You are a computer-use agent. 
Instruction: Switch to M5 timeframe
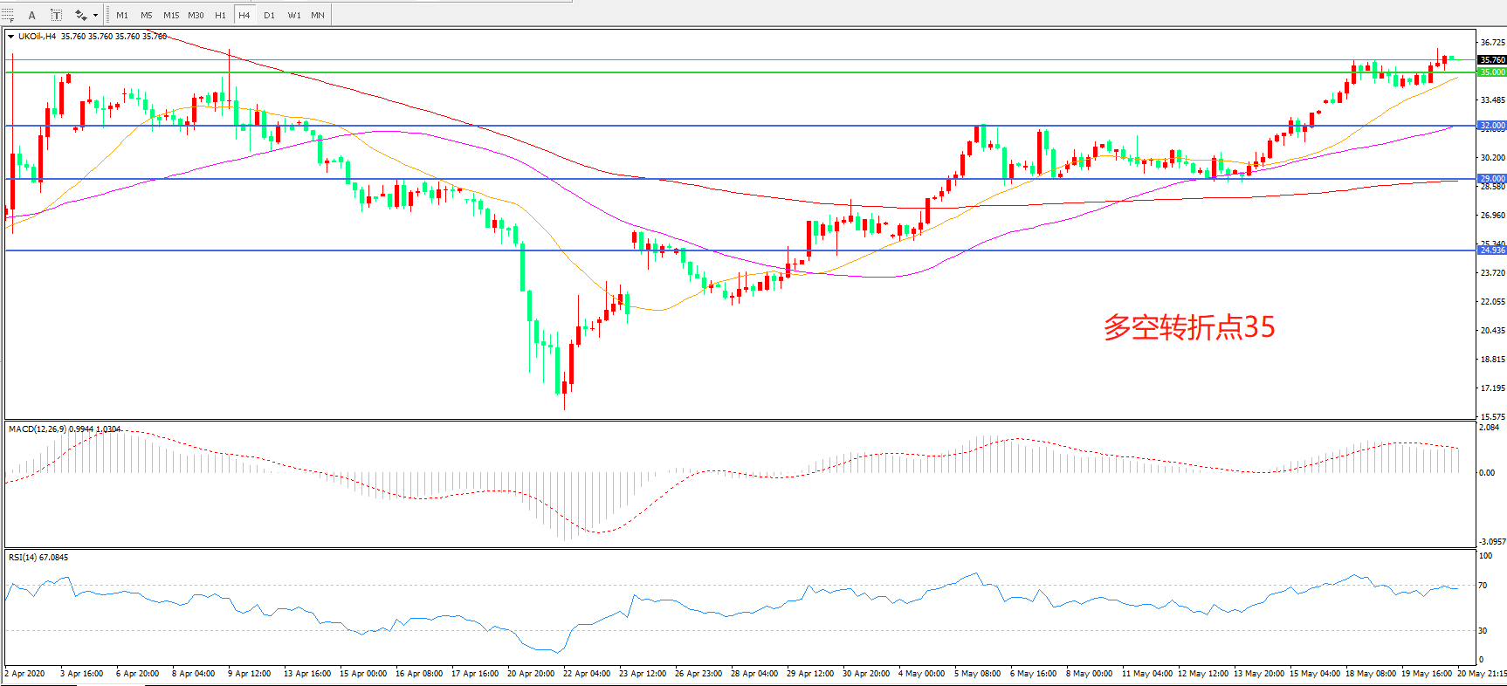click(147, 15)
